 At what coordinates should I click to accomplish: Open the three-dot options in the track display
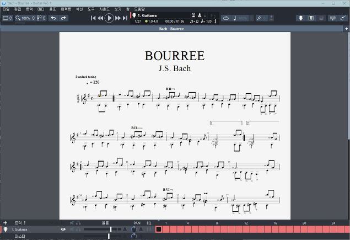click(x=205, y=15)
